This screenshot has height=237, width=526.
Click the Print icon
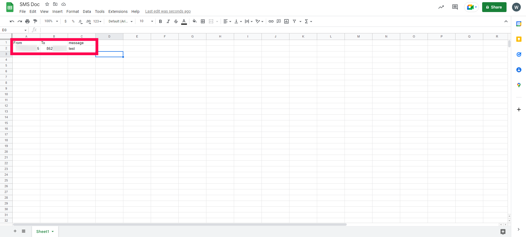coord(27,21)
